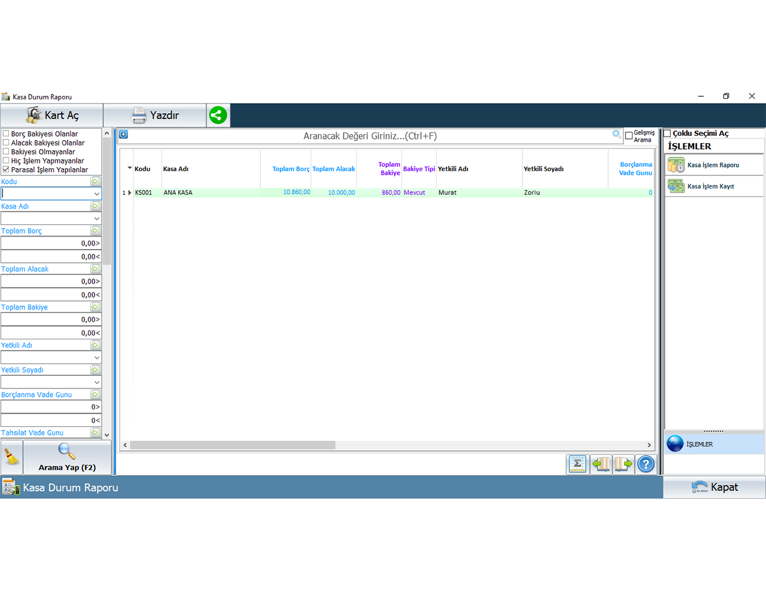The width and height of the screenshot is (766, 589).
Task: Click the Kodu filter reset icon
Action: coord(95,181)
